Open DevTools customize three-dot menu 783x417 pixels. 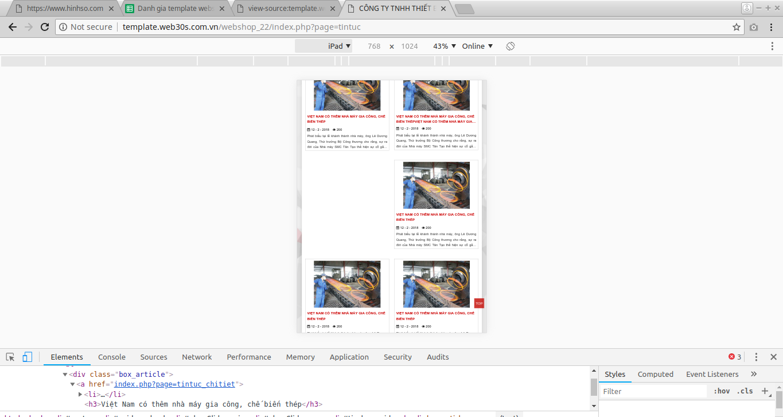pyautogui.click(x=756, y=357)
